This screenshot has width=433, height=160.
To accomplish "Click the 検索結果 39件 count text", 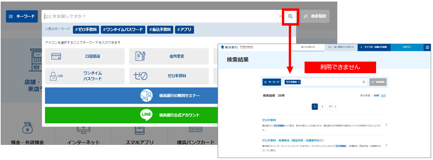I will pos(274,96).
